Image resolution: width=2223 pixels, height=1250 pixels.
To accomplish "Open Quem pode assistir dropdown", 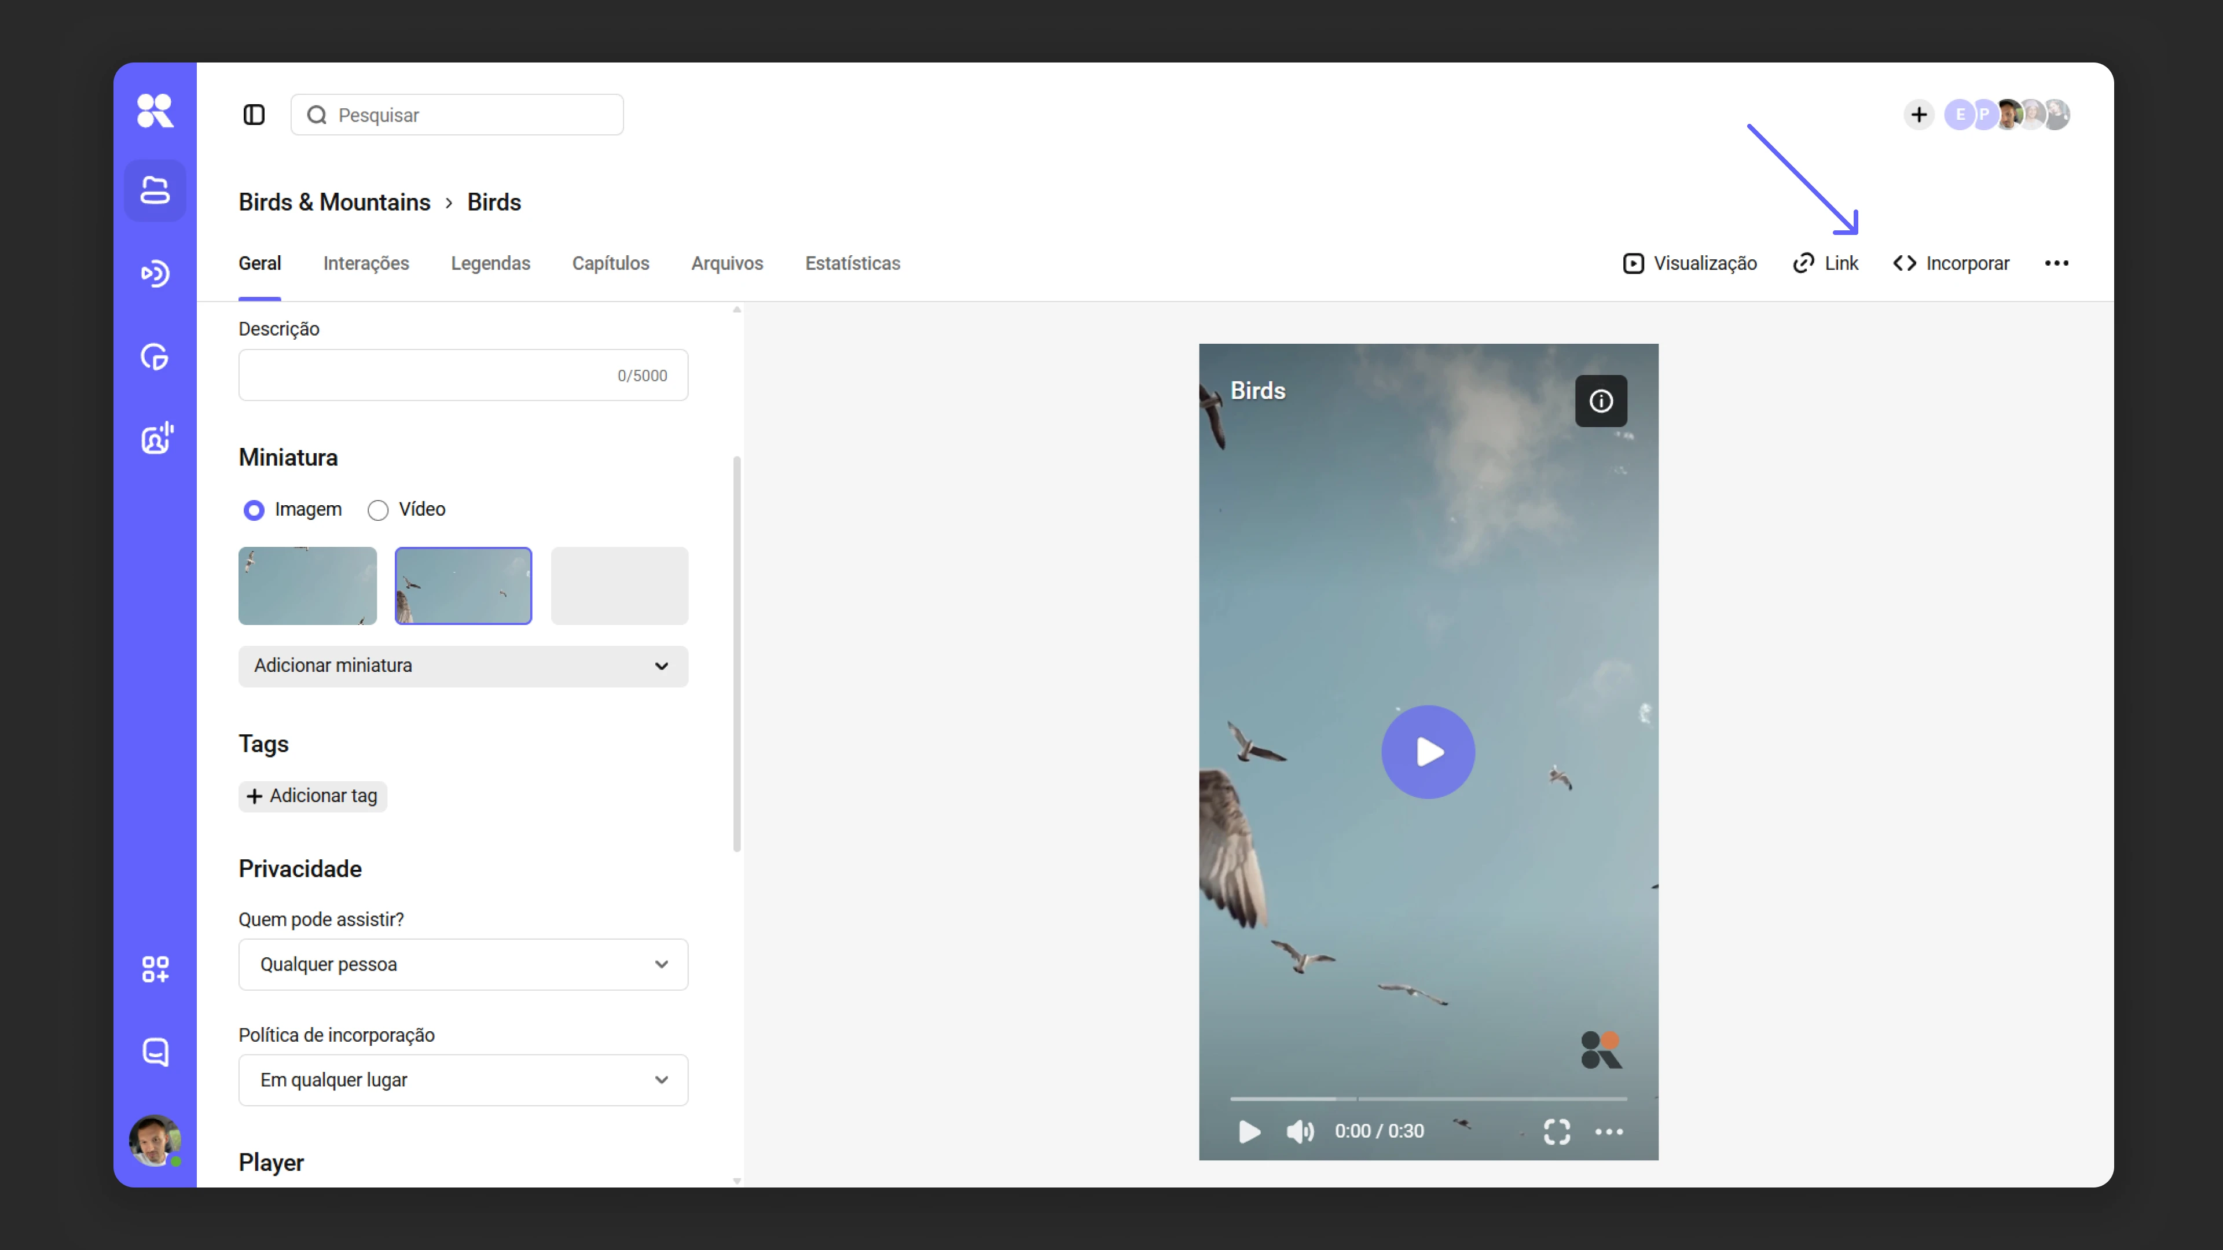I will (463, 965).
